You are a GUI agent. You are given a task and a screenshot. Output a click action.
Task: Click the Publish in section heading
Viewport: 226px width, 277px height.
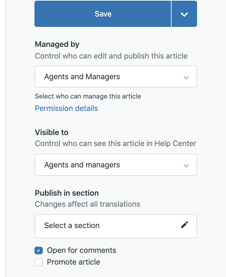pos(66,193)
